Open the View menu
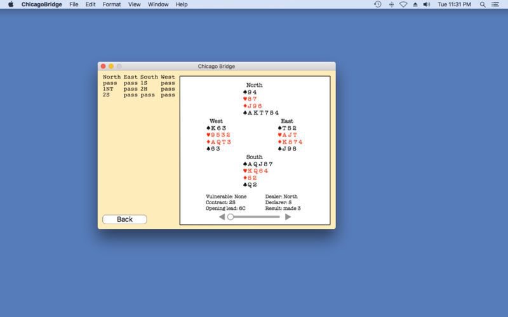This screenshot has width=508, height=317. (134, 4)
